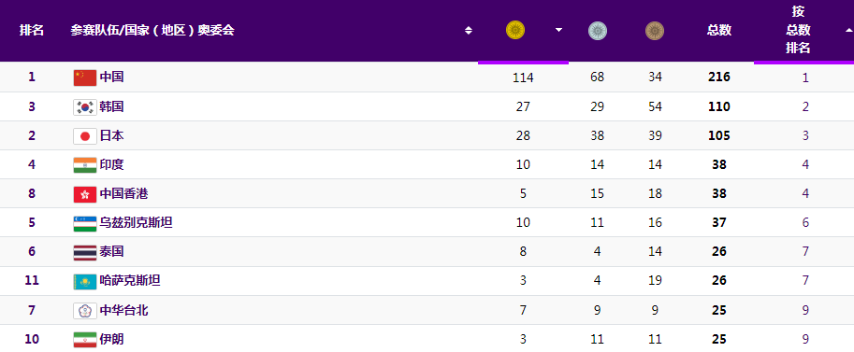Click Iran's flag icon
The width and height of the screenshot is (854, 352).
click(85, 339)
